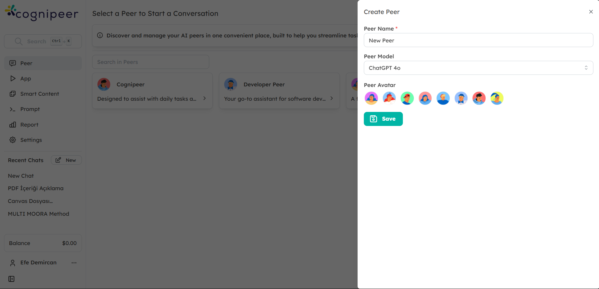Screen dimensions: 599x289
Task: Open the New Chat conversation
Action: 21,176
